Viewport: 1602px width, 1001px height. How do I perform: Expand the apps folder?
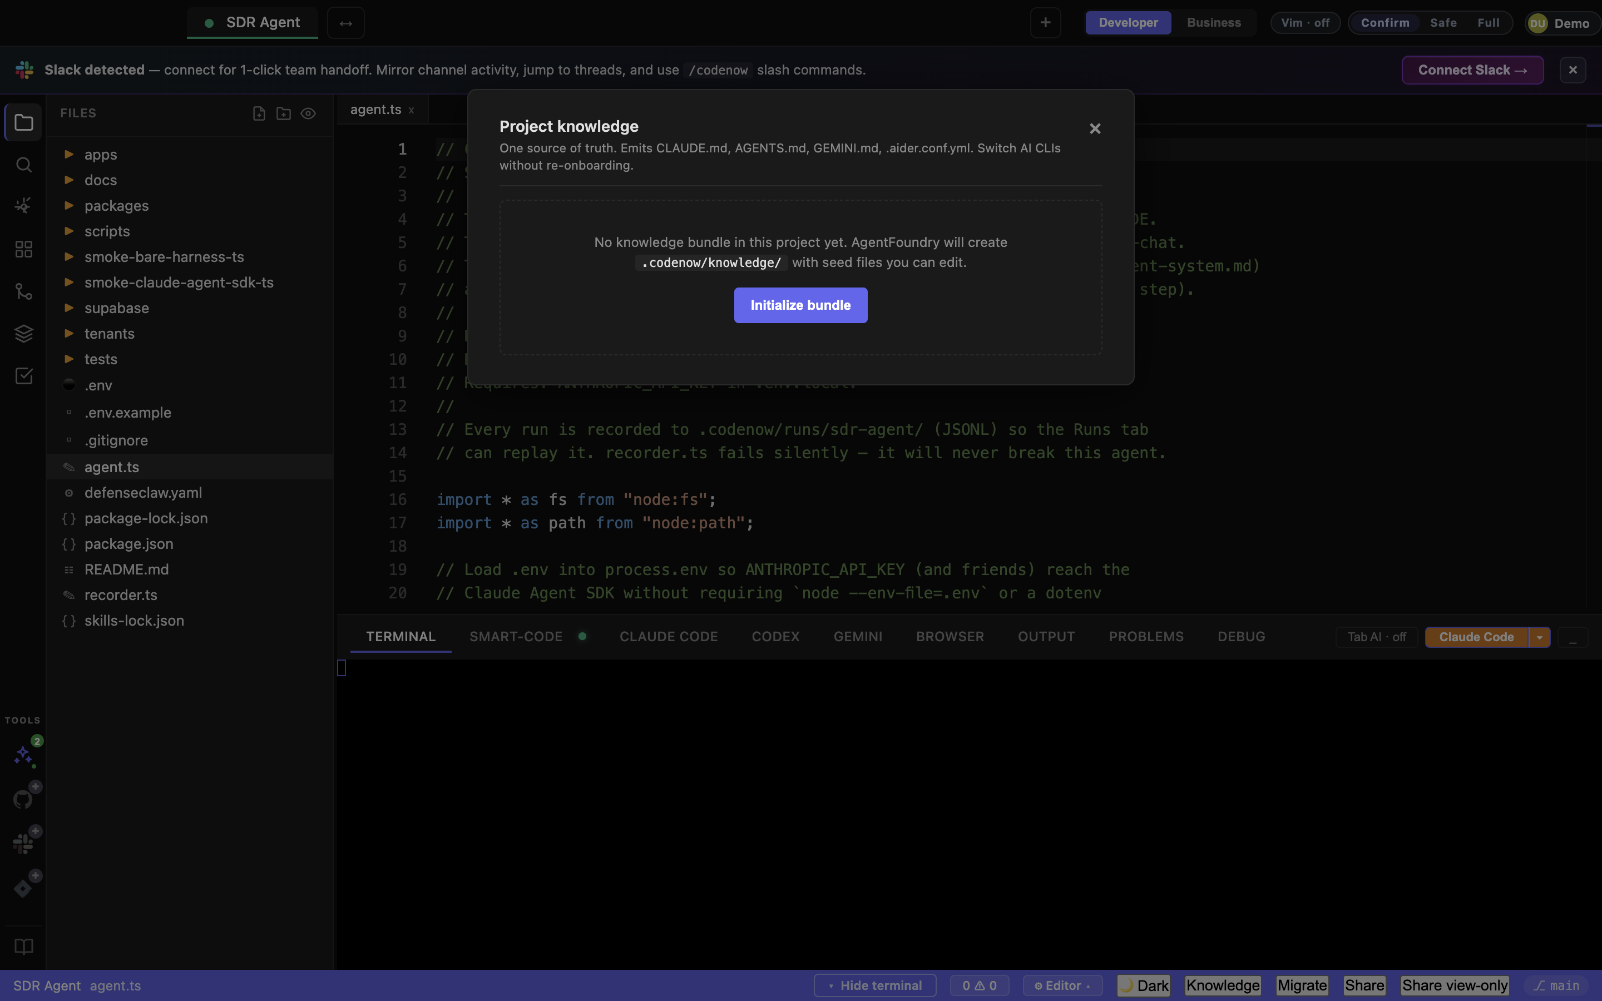[189, 155]
